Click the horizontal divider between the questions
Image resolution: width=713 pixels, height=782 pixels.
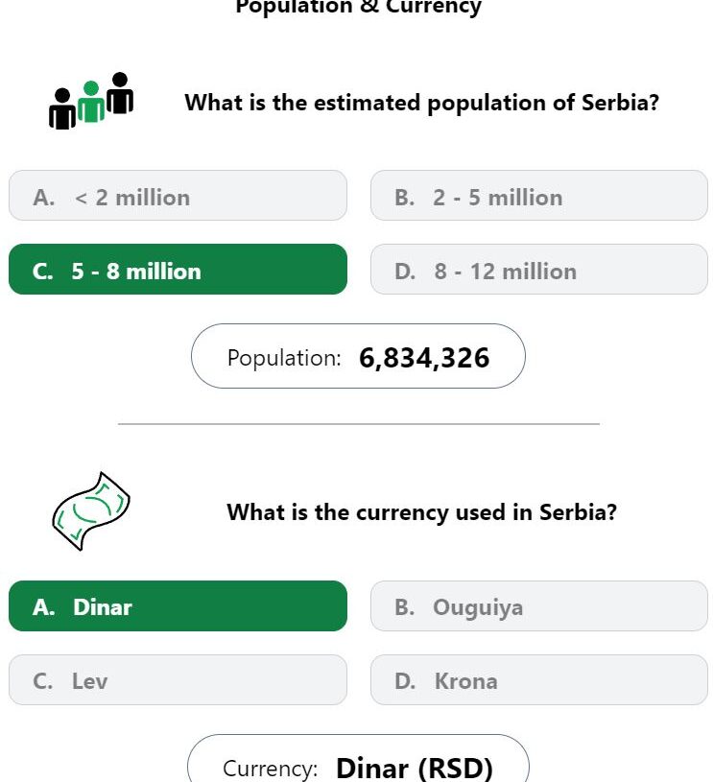[x=358, y=424]
